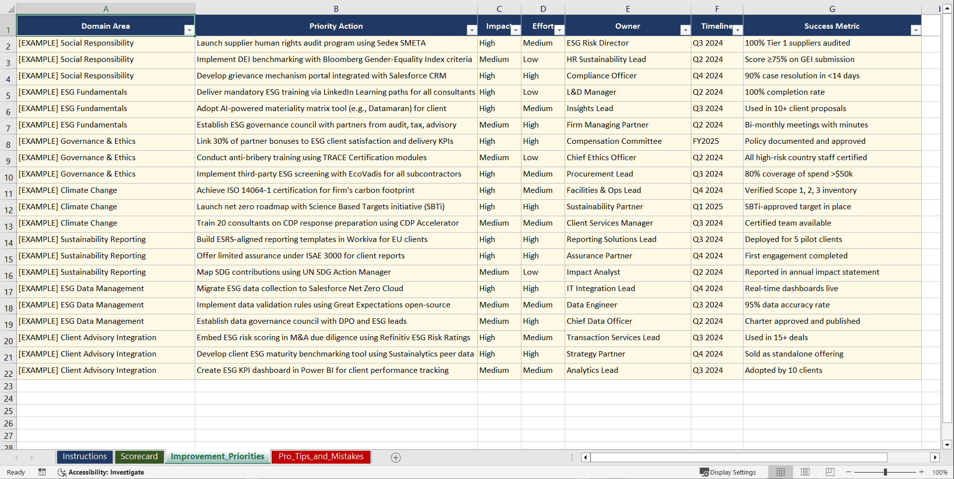
Task: Add a new worksheet with the plus icon
Action: click(x=395, y=457)
